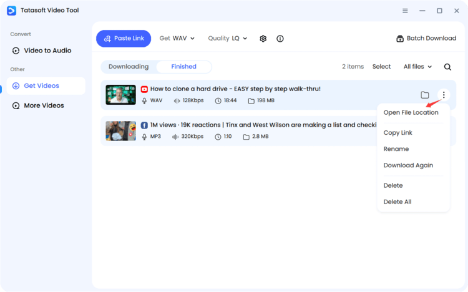Switch to the Finished tab

(x=184, y=67)
